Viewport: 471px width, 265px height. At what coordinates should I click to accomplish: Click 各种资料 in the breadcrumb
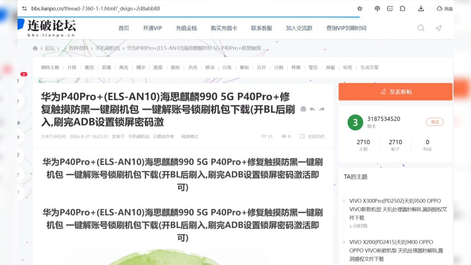[78, 48]
